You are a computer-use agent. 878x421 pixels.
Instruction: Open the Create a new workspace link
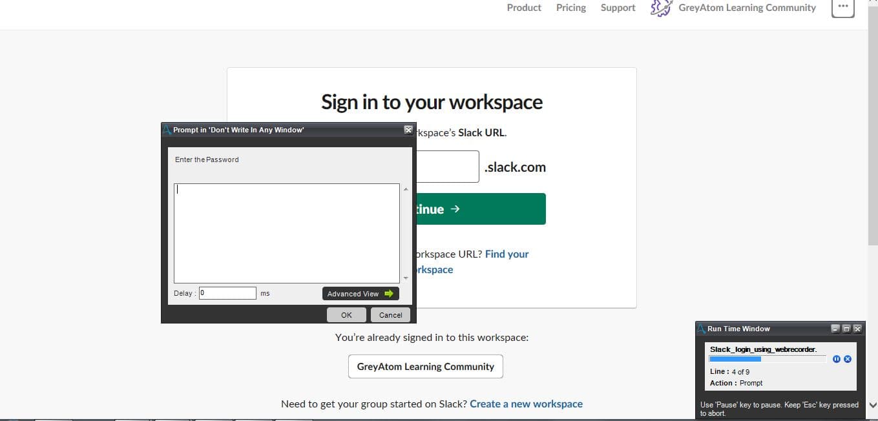(526, 404)
